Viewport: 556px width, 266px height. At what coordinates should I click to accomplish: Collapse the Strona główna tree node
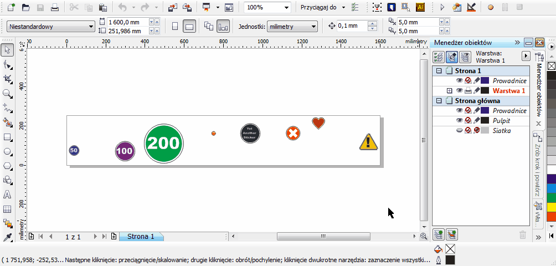point(439,101)
